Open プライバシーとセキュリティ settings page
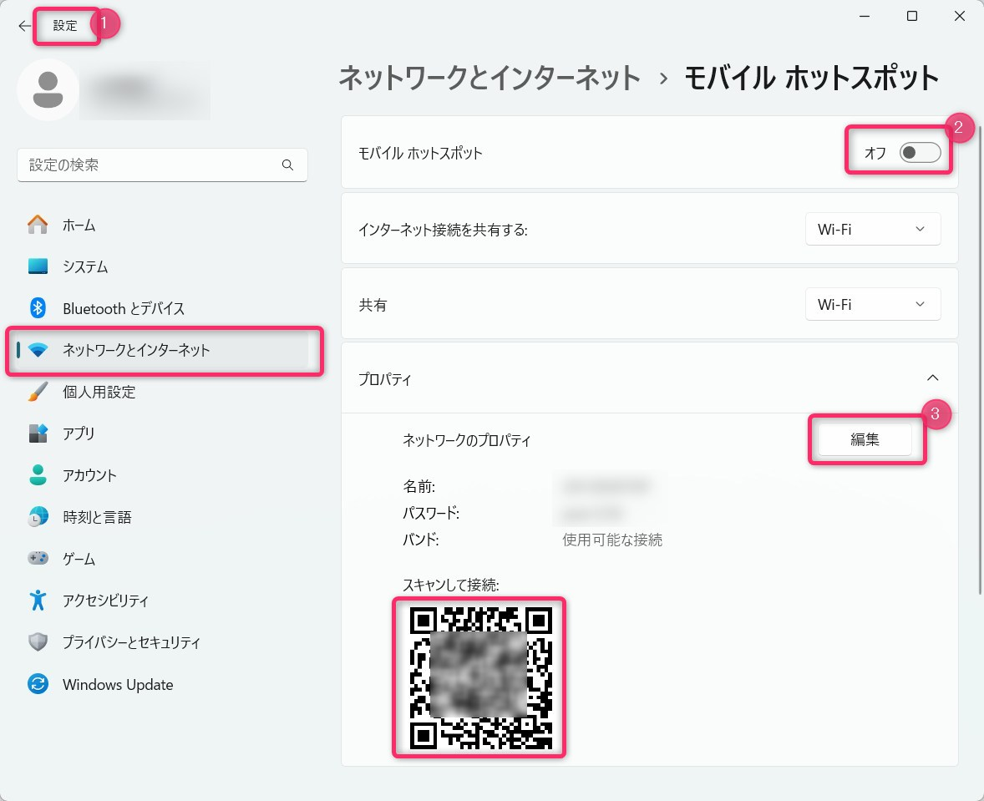984x801 pixels. pos(162,642)
